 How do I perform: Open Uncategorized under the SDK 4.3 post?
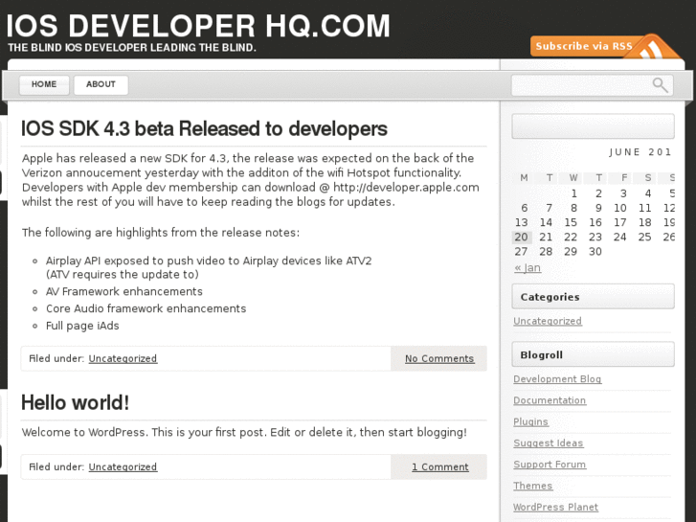(x=123, y=358)
